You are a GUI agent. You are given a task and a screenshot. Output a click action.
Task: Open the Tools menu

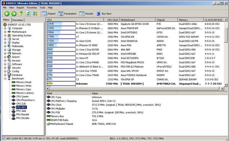pos(42,8)
